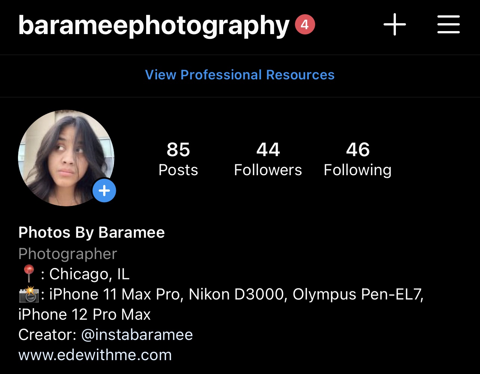
Task: Open www.edewithme.com website link
Action: click(x=95, y=355)
